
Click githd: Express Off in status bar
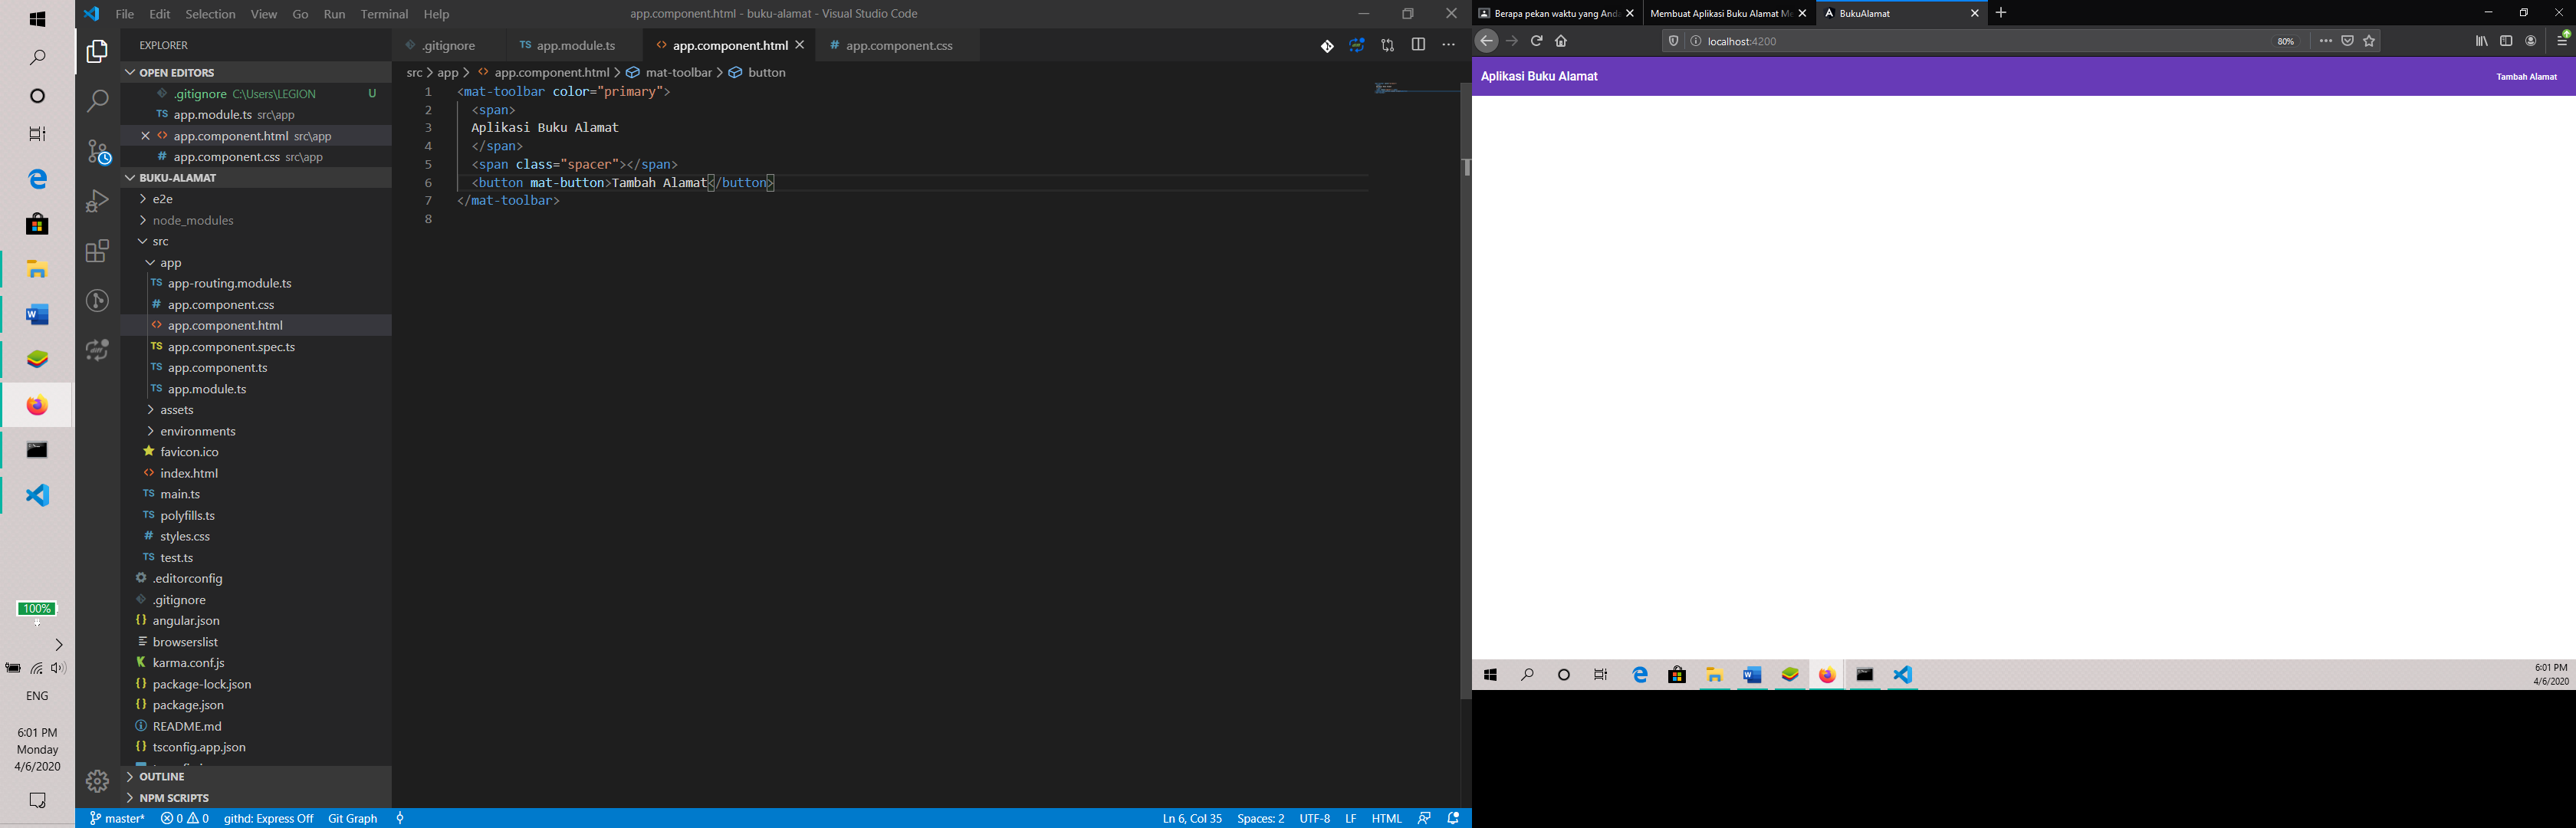[268, 818]
